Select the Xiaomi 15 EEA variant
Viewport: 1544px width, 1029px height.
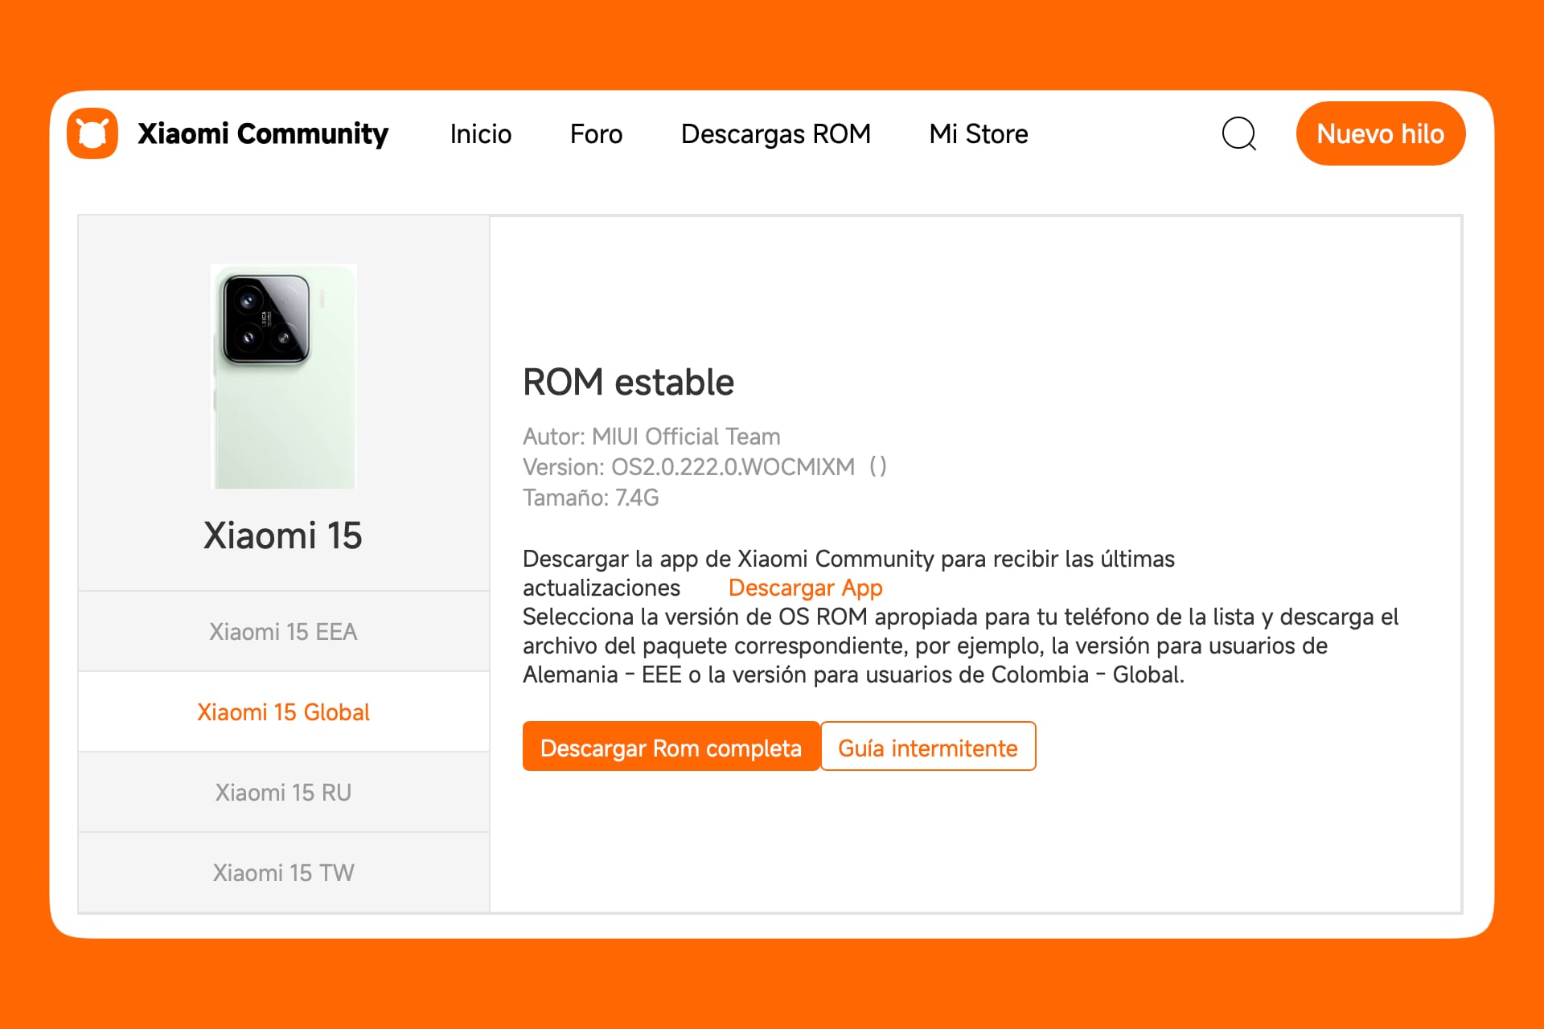pos(283,632)
